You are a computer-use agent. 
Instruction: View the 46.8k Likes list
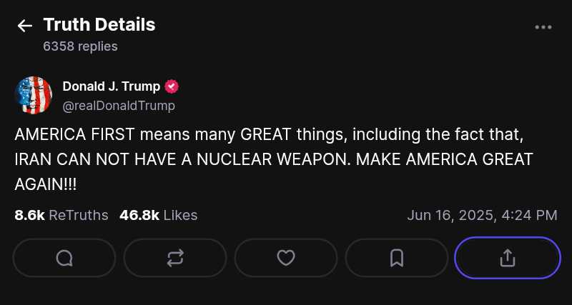pos(158,215)
